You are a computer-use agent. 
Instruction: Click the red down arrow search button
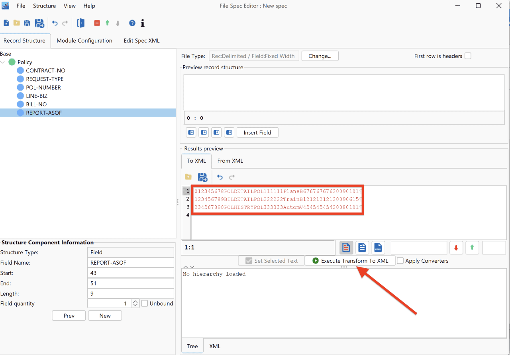[x=456, y=248]
